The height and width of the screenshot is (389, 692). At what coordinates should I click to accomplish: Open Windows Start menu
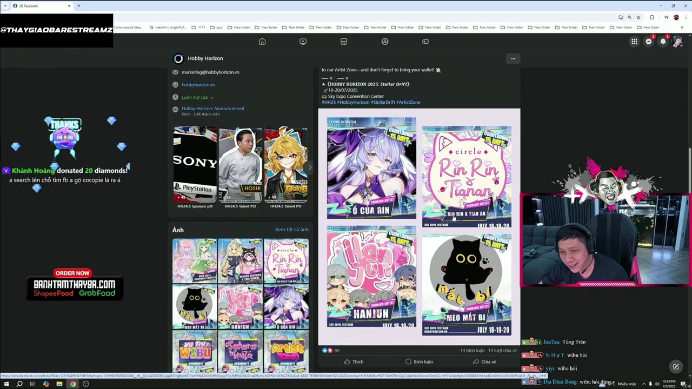(6, 384)
